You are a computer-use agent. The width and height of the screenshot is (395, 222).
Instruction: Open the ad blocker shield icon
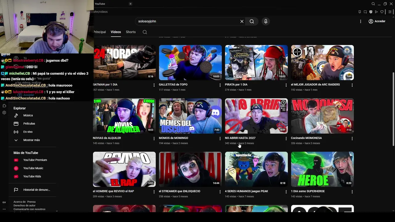pos(371,12)
